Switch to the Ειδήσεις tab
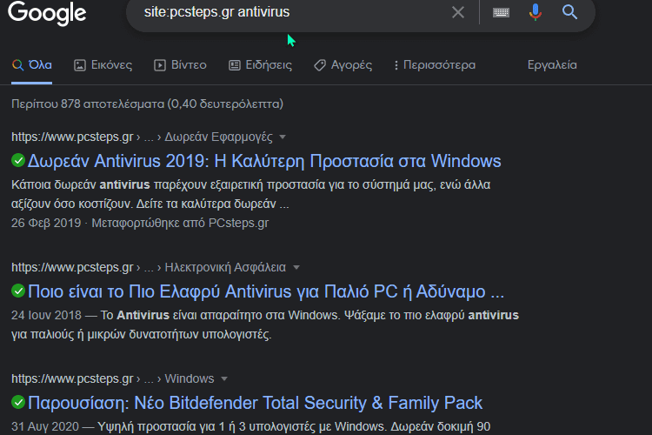The width and height of the screenshot is (652, 435). coord(260,65)
